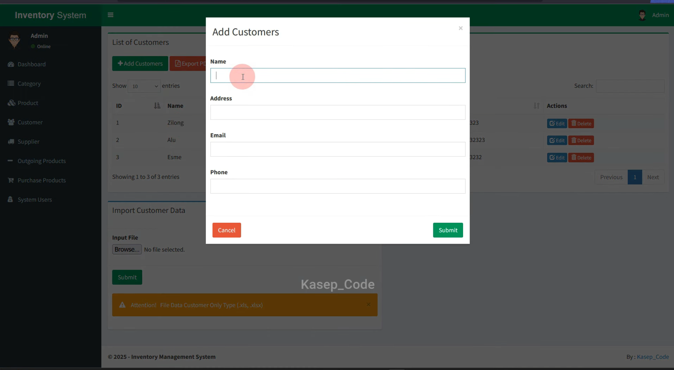Select page 1 in pagination
This screenshot has width=674, height=370.
(635, 177)
